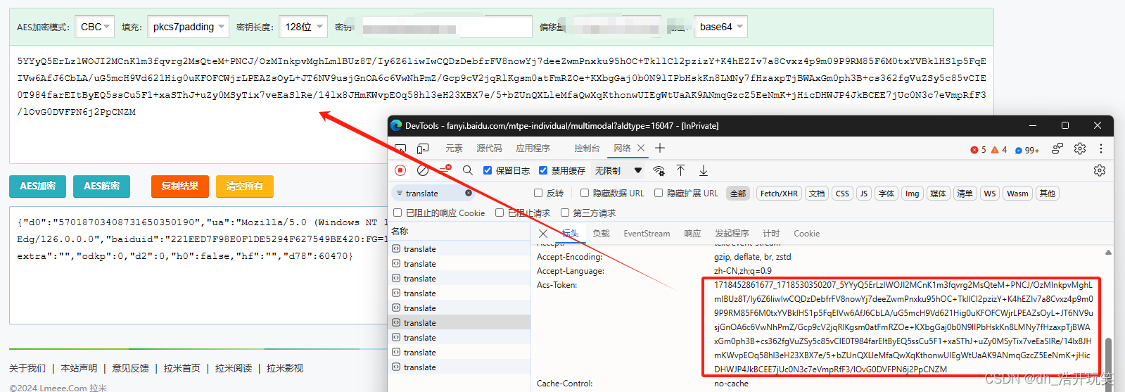Open DevTools feedback icon
Viewport: 1125px width, 392px height.
coord(1057,148)
